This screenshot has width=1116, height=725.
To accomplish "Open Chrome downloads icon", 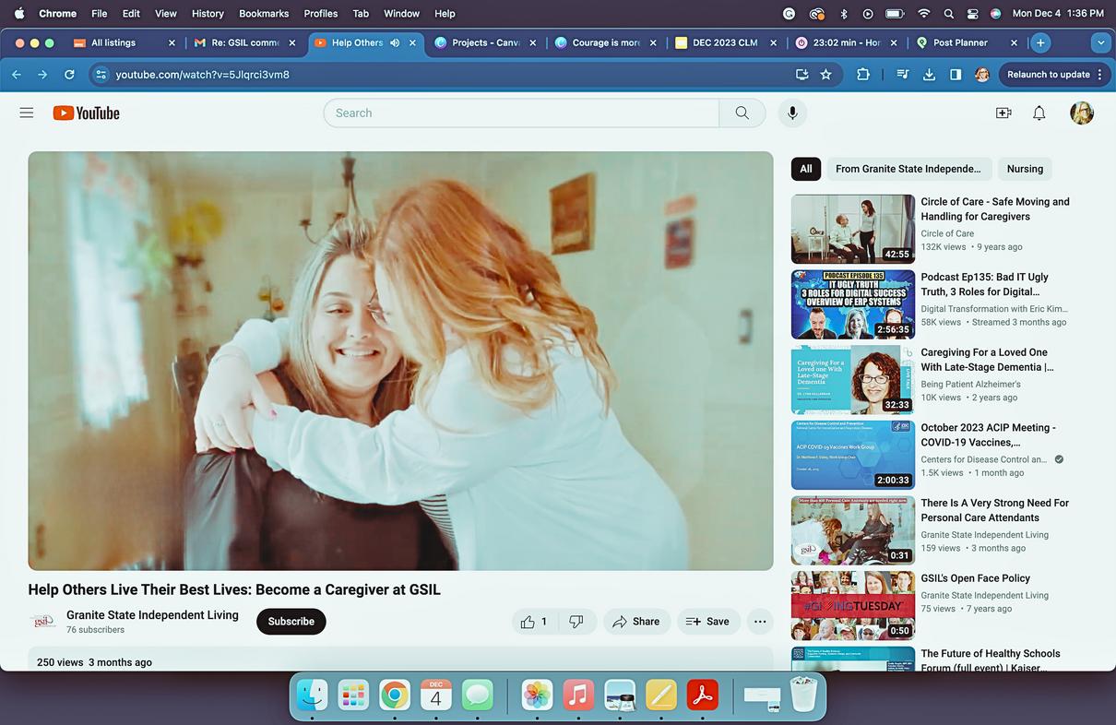I will [930, 75].
